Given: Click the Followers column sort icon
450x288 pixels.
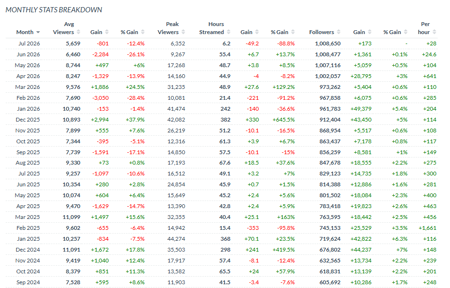Looking at the screenshot, I should point(339,32).
